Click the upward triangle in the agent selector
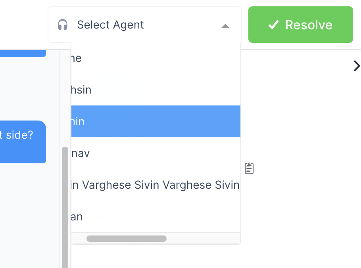 225,26
